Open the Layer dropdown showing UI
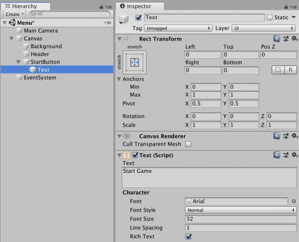299x242 pixels. 264,29
